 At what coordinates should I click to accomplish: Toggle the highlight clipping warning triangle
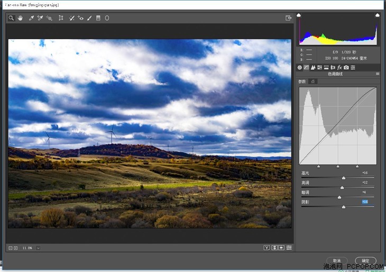point(378,15)
